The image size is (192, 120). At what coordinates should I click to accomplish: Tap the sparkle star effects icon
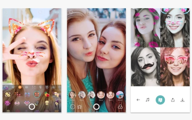[x=79, y=107]
